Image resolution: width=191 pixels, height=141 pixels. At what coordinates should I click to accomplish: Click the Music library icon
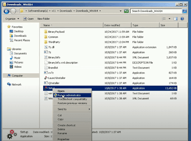tap(11, 58)
